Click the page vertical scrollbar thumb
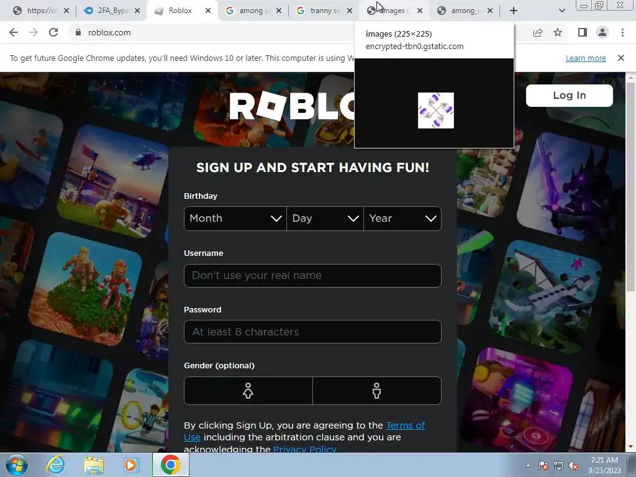Image resolution: width=636 pixels, height=477 pixels. click(630, 186)
